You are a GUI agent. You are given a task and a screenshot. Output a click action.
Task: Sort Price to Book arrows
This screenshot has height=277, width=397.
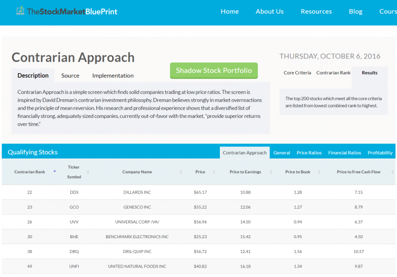point(319,172)
